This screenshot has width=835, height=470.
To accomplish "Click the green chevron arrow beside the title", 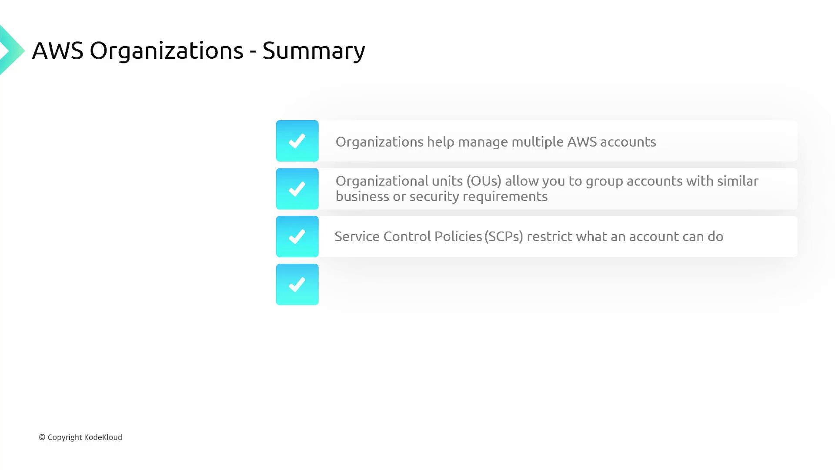I will pyautogui.click(x=11, y=50).
